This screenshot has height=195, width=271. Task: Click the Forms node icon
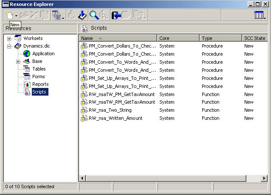(x=27, y=76)
